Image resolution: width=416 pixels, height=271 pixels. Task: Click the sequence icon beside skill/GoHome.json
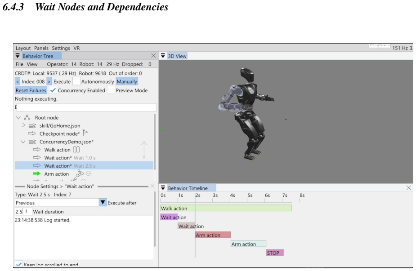[32, 126]
